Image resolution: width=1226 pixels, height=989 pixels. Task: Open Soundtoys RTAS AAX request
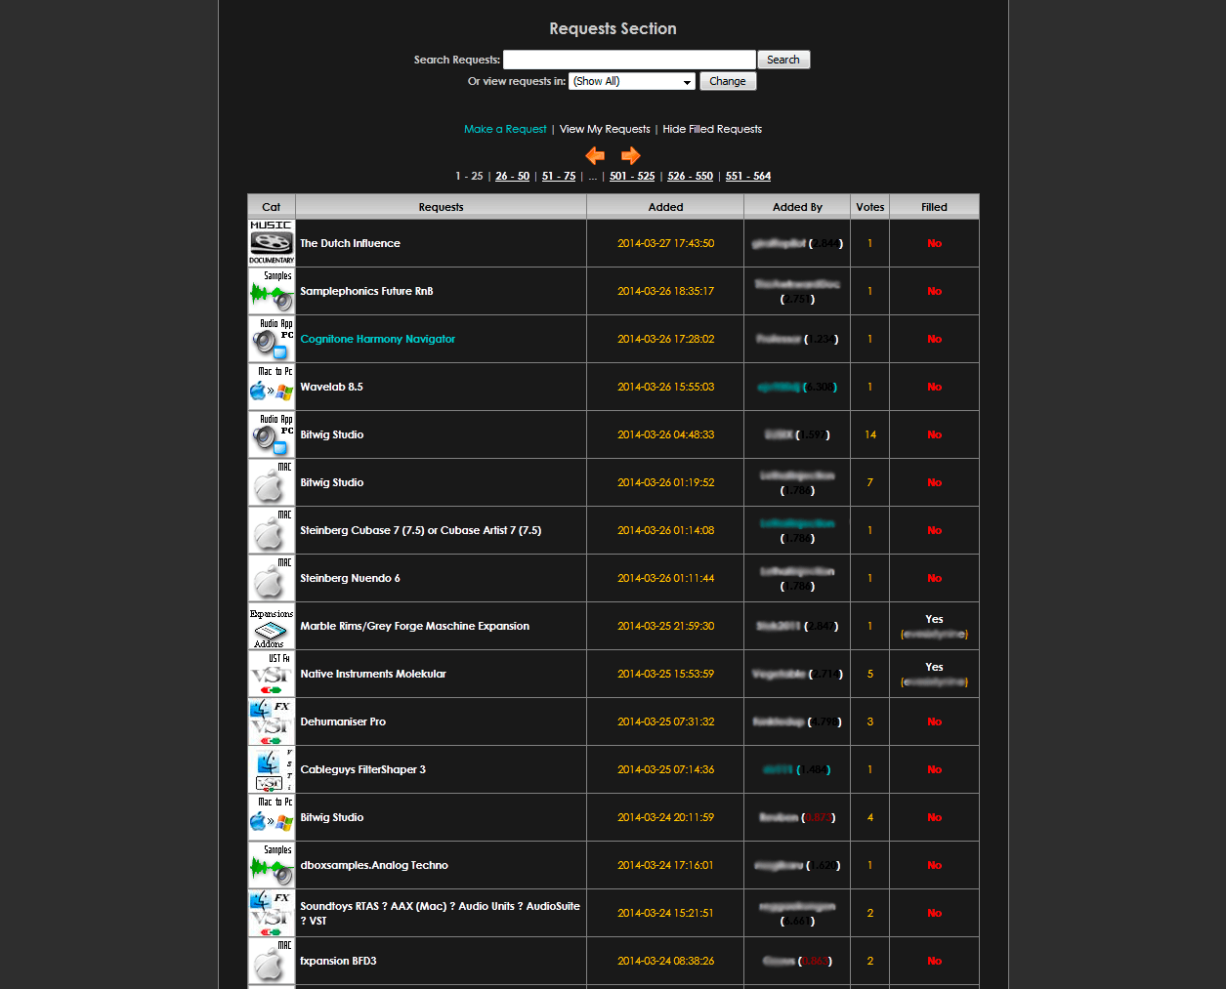point(440,913)
